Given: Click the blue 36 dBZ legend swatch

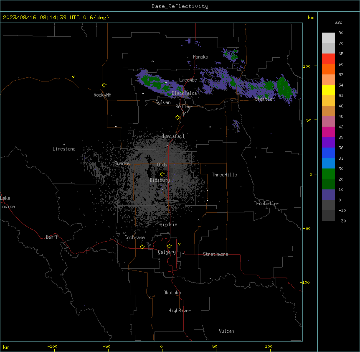Looking at the screenshot, I should tap(328, 153).
